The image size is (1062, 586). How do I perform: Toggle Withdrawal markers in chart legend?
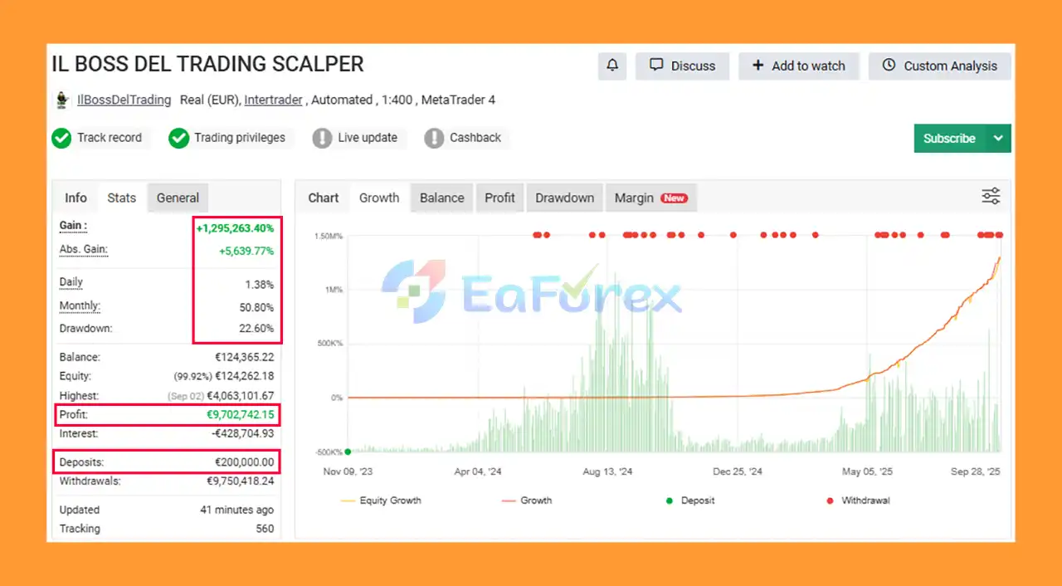pos(857,501)
